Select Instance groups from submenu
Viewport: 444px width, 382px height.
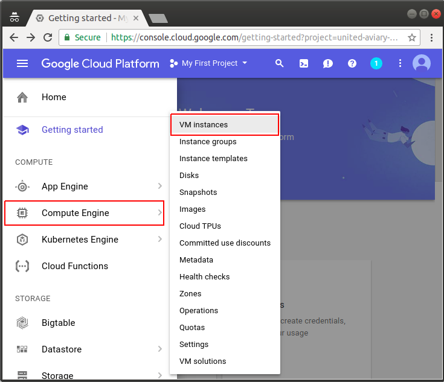(x=225, y=142)
